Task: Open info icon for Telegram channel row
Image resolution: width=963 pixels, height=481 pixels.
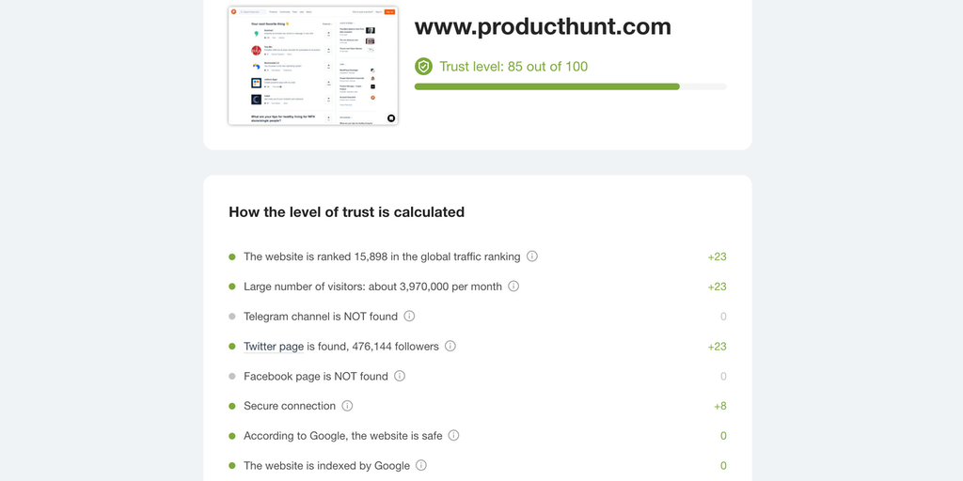Action: (x=409, y=317)
